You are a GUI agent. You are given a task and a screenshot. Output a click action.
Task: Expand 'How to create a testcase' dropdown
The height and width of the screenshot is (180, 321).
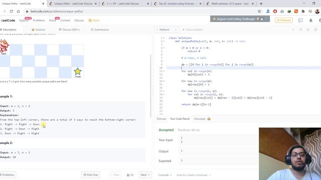coord(194,175)
